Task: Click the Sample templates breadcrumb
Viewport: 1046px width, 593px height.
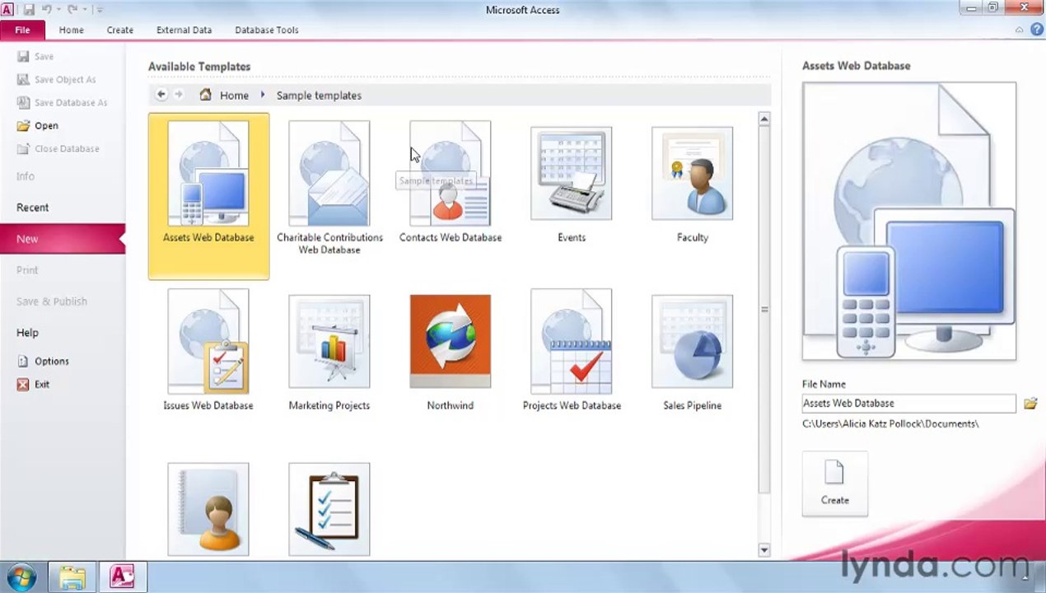Action: click(x=319, y=96)
